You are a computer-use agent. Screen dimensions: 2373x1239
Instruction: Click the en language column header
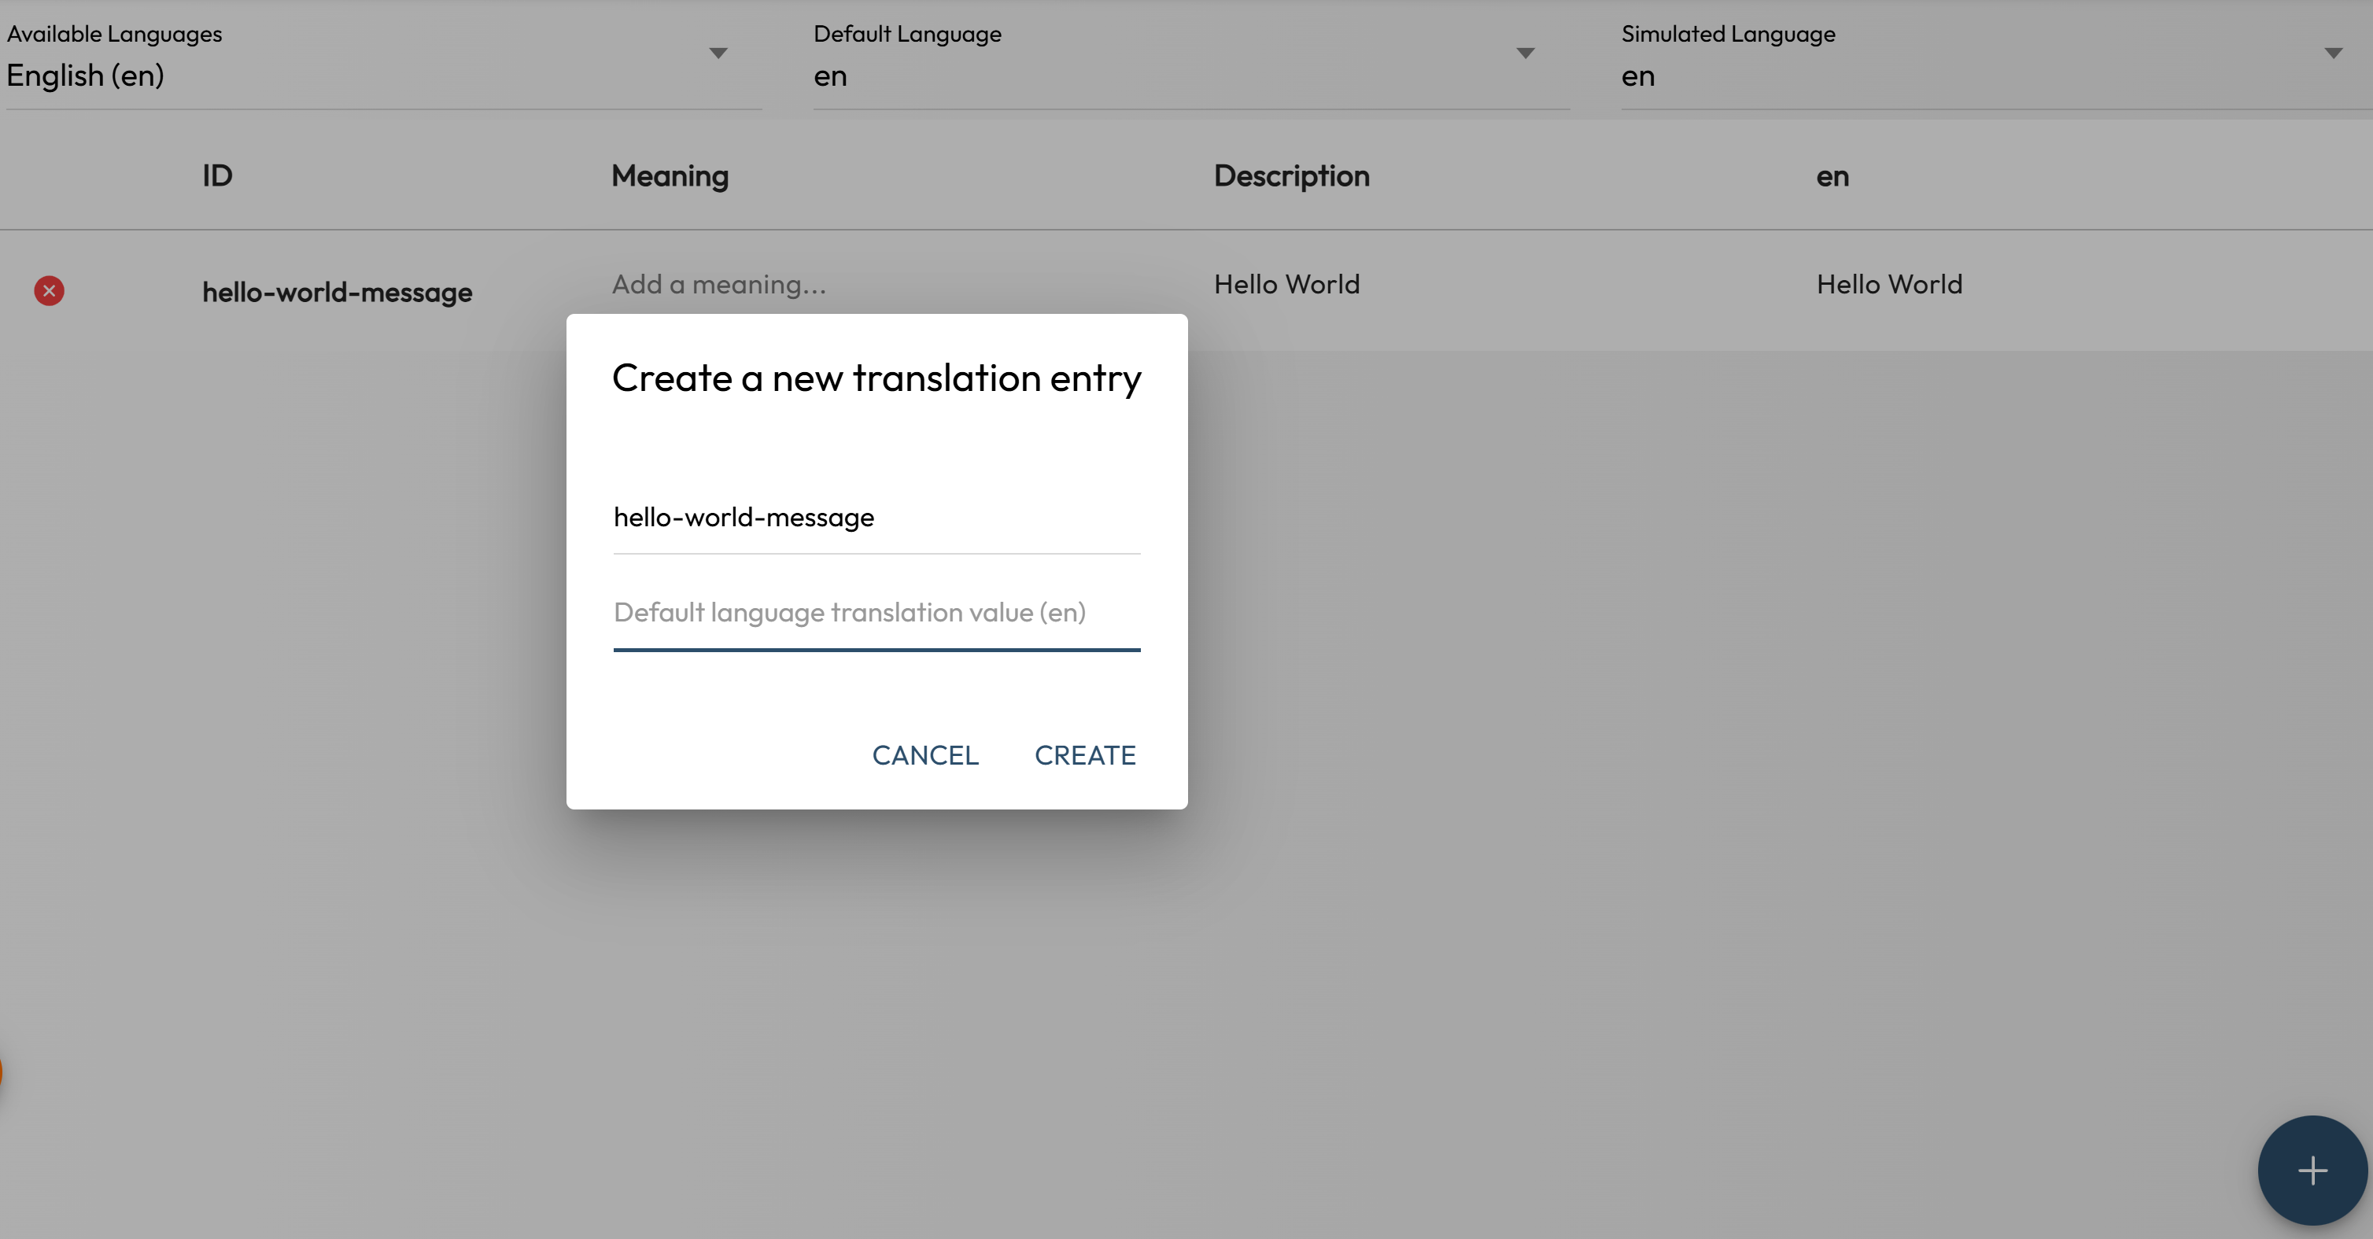(x=1832, y=176)
